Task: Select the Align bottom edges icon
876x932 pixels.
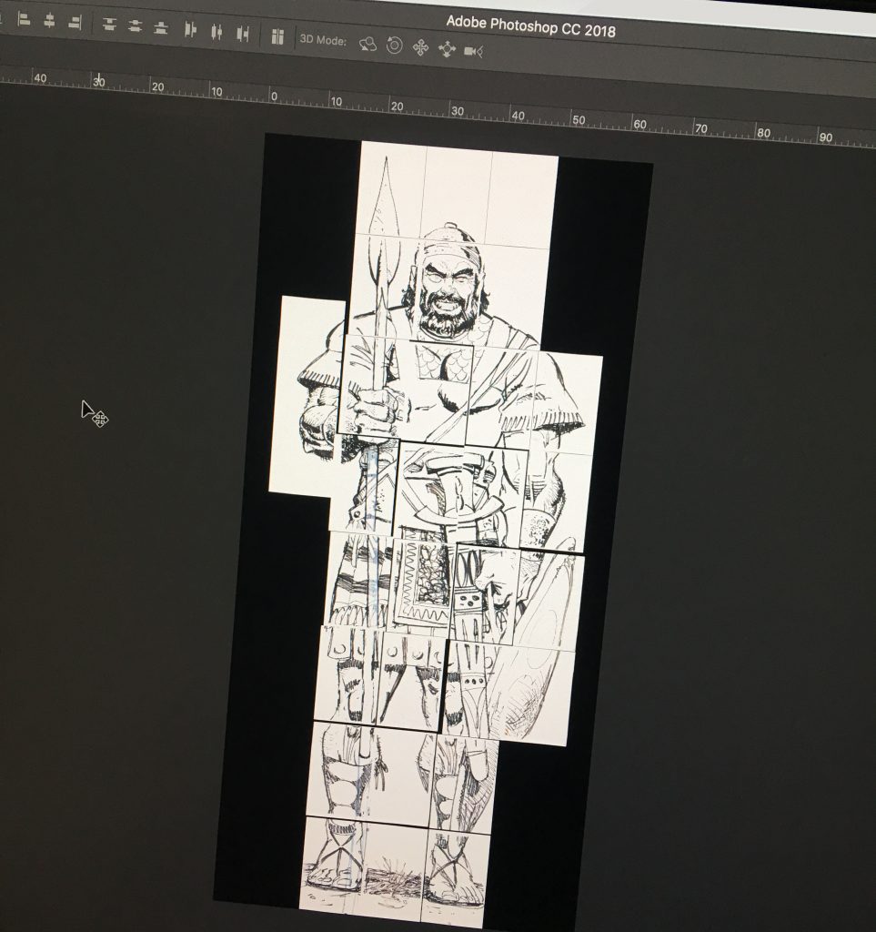Action: tap(161, 26)
